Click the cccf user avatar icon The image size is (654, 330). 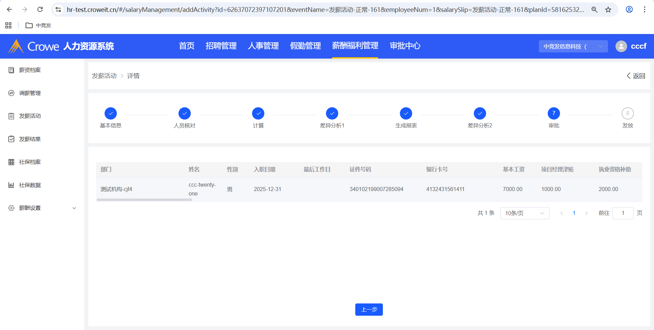(x=621, y=46)
